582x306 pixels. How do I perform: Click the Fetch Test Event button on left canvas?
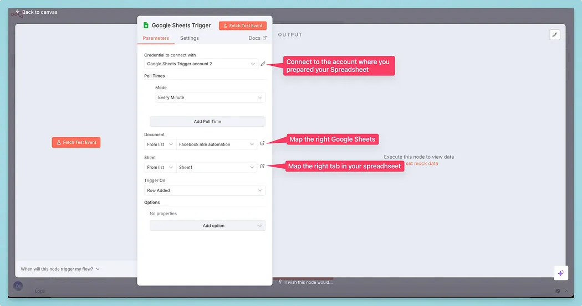click(76, 142)
